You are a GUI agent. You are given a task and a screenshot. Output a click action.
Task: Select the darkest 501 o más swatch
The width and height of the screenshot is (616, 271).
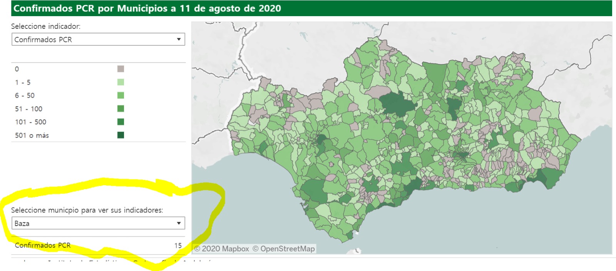(121, 135)
